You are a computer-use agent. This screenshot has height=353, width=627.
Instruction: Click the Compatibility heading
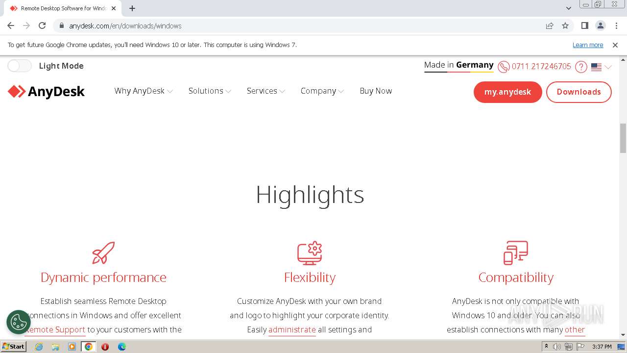(x=516, y=277)
